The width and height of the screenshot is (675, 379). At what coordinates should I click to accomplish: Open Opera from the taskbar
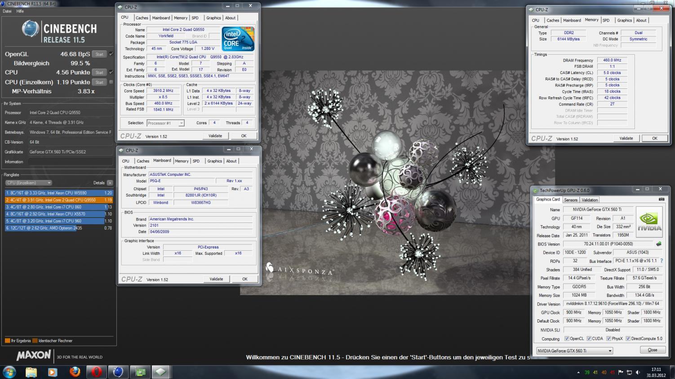point(96,372)
